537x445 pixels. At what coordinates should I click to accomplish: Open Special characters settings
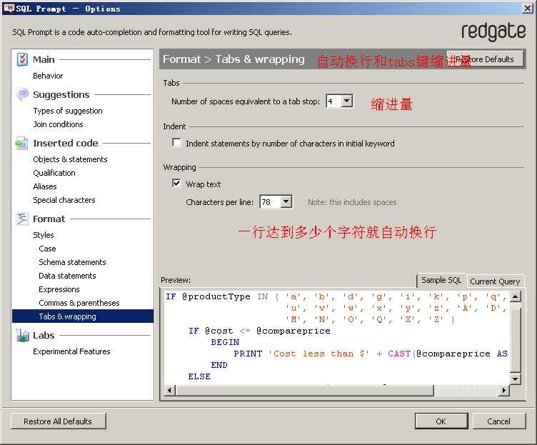pos(64,200)
